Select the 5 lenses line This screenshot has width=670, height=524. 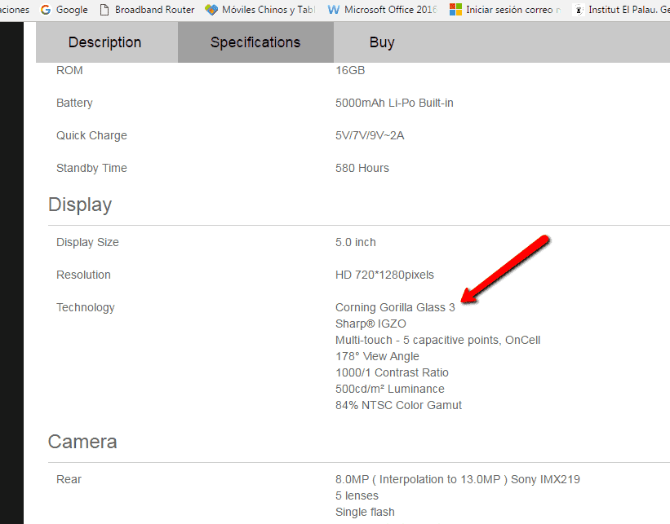pyautogui.click(x=357, y=495)
